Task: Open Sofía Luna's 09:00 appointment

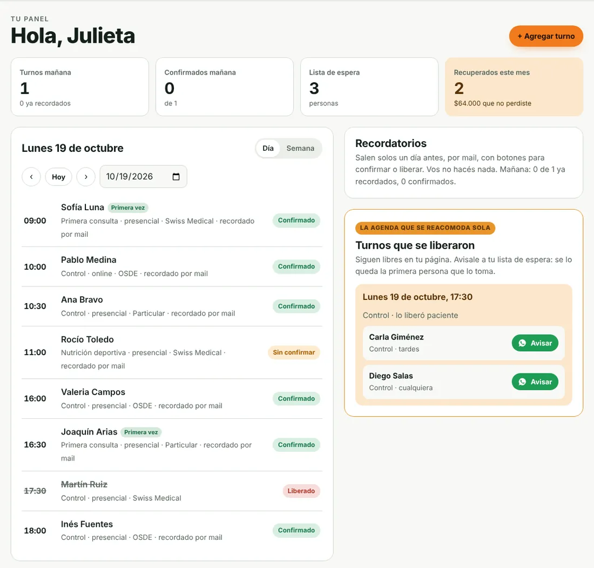Action: click(172, 220)
